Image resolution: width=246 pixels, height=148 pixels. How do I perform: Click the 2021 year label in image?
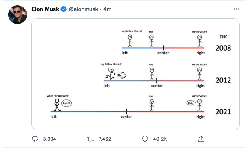223,112
